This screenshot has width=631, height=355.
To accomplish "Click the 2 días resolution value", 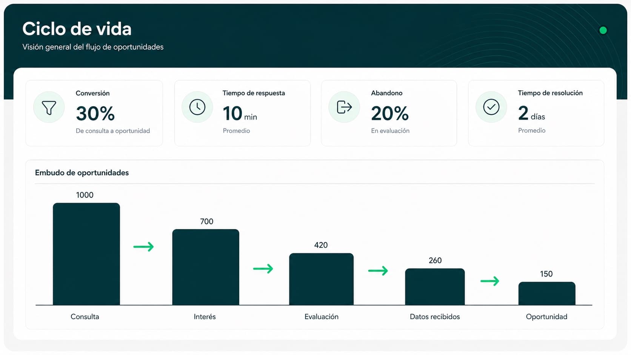I will (x=532, y=113).
